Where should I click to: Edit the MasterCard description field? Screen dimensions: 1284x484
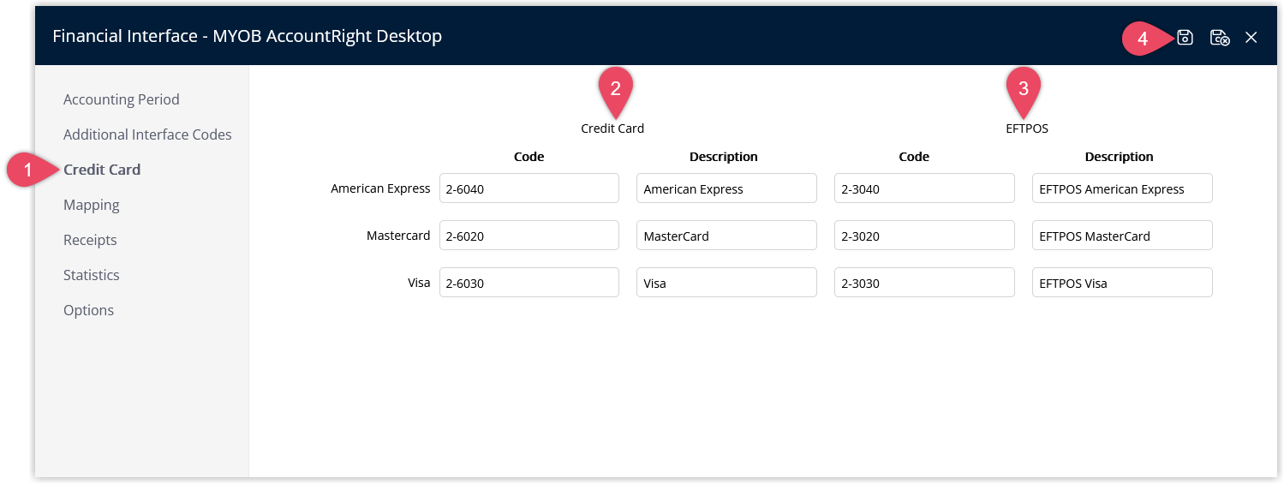point(726,236)
